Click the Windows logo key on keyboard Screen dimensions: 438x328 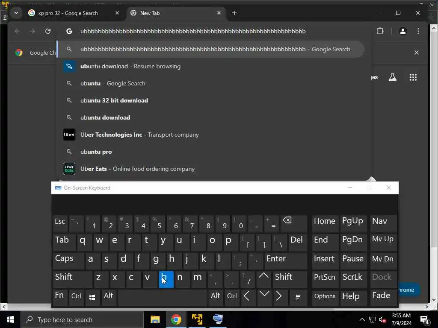click(x=92, y=298)
